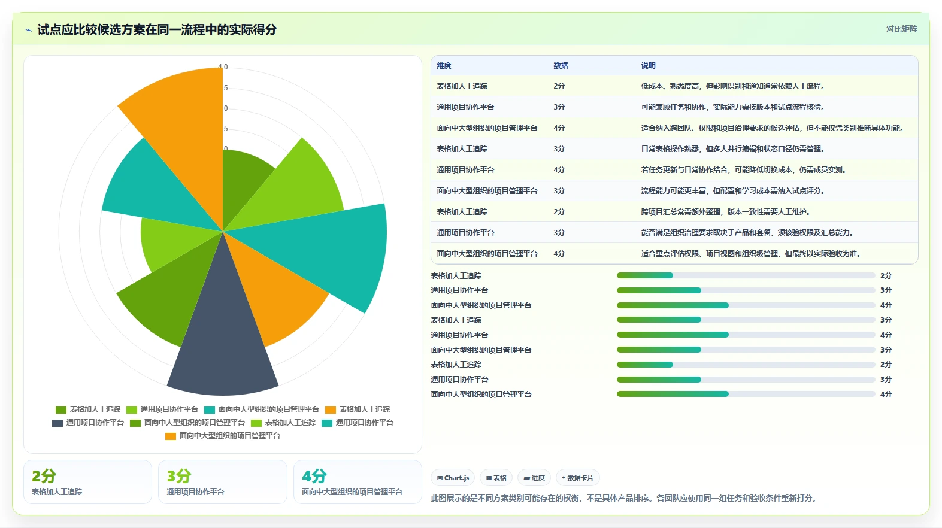Click the 数据卡片 chip
Viewport: 942px width, 528px height.
(578, 478)
